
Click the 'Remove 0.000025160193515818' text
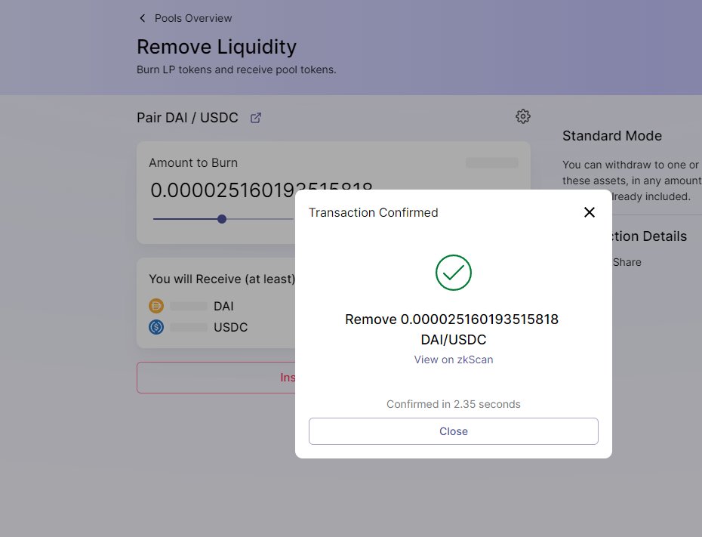tap(451, 319)
